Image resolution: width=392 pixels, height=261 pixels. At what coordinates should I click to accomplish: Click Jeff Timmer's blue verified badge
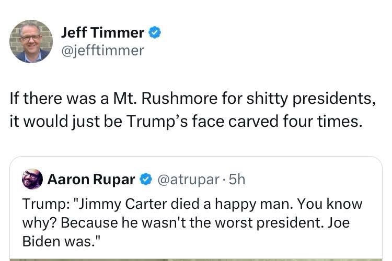tap(154, 33)
